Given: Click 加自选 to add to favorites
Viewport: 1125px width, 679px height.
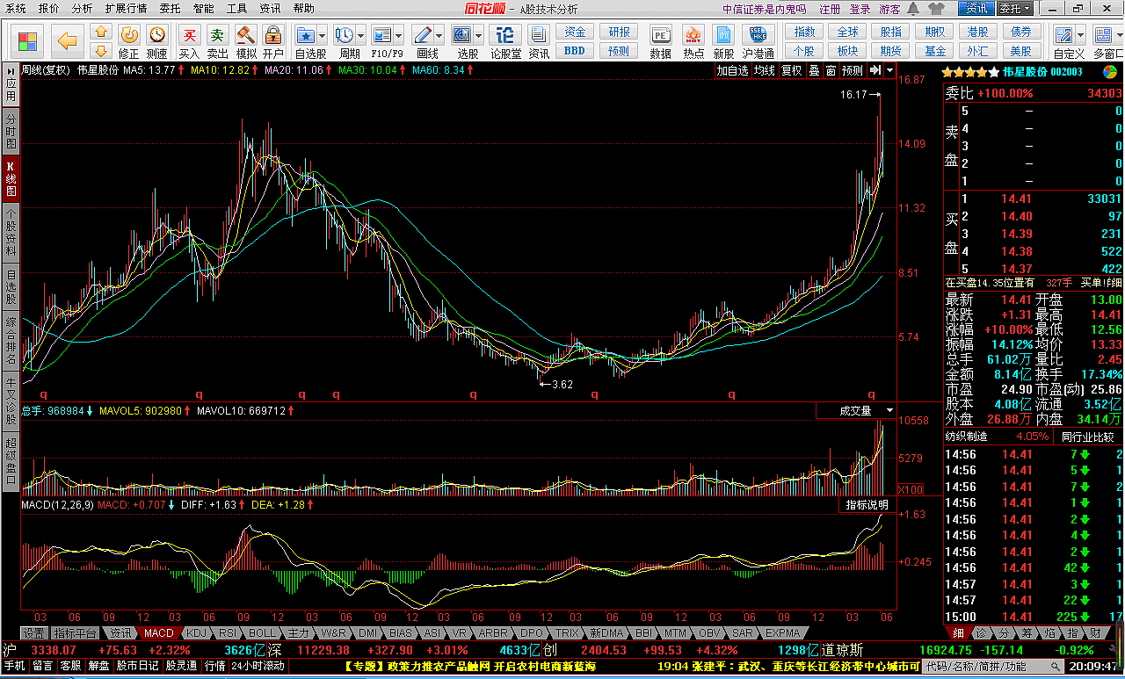Looking at the screenshot, I should (732, 70).
